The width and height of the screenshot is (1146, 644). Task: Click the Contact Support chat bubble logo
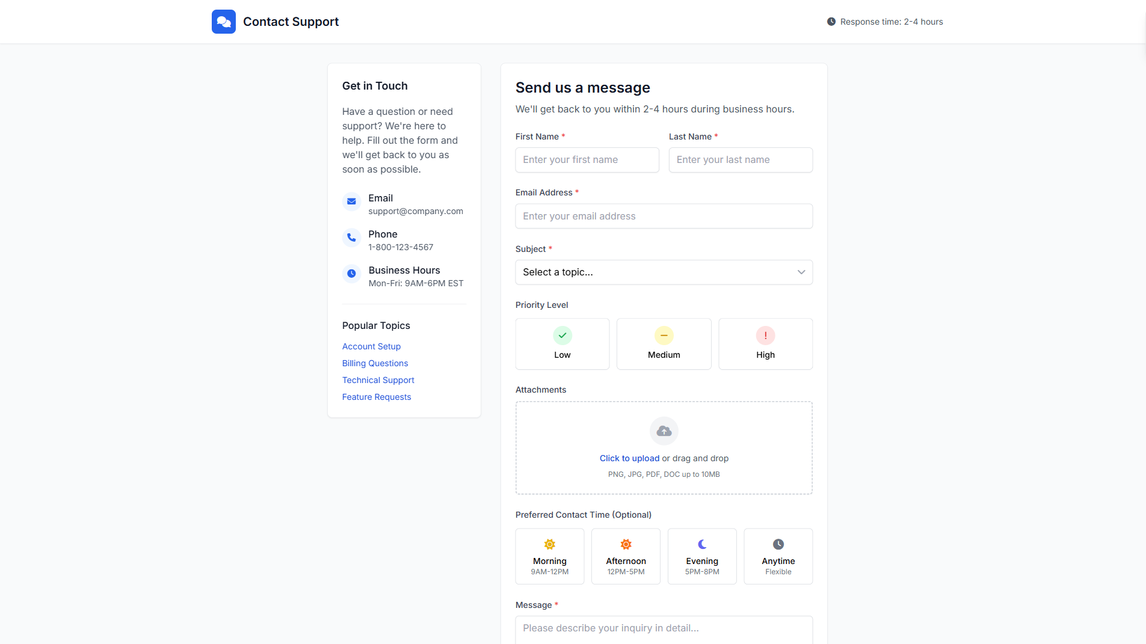223,21
